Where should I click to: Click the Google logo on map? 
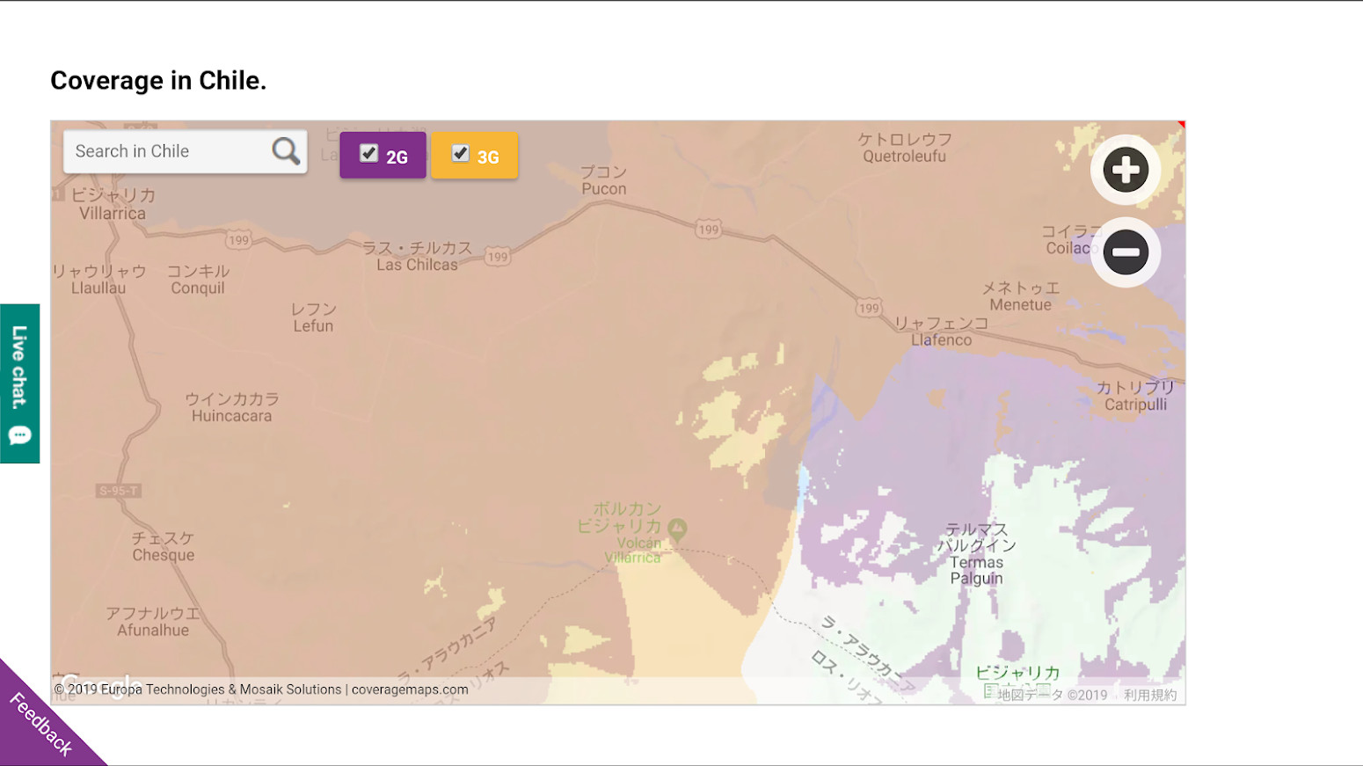[98, 684]
